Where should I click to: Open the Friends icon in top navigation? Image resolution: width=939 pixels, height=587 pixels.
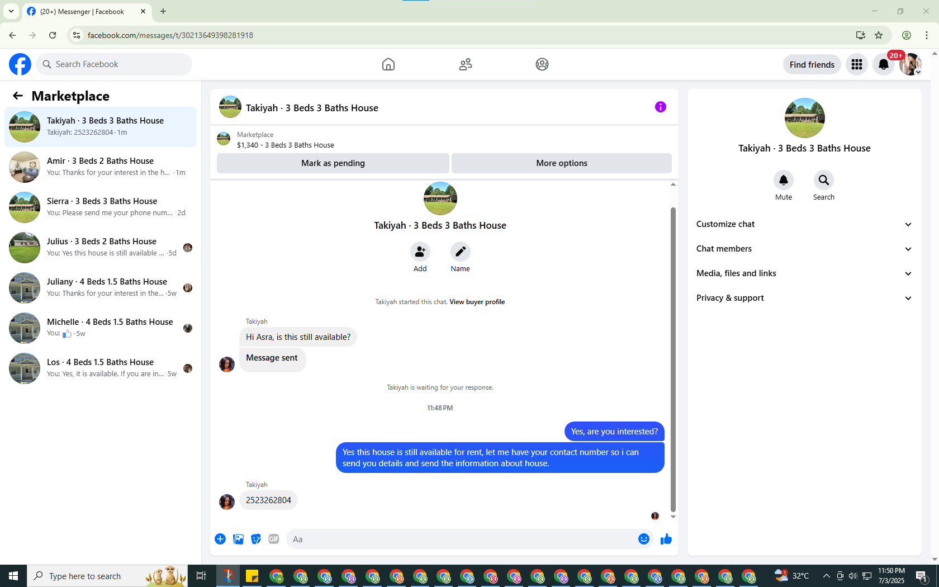coord(466,64)
